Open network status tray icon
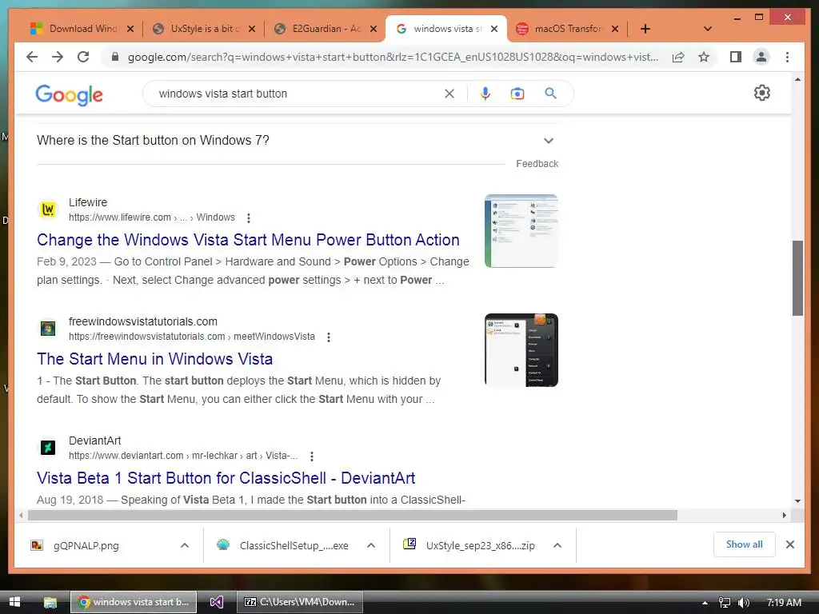819x614 pixels. (x=725, y=603)
